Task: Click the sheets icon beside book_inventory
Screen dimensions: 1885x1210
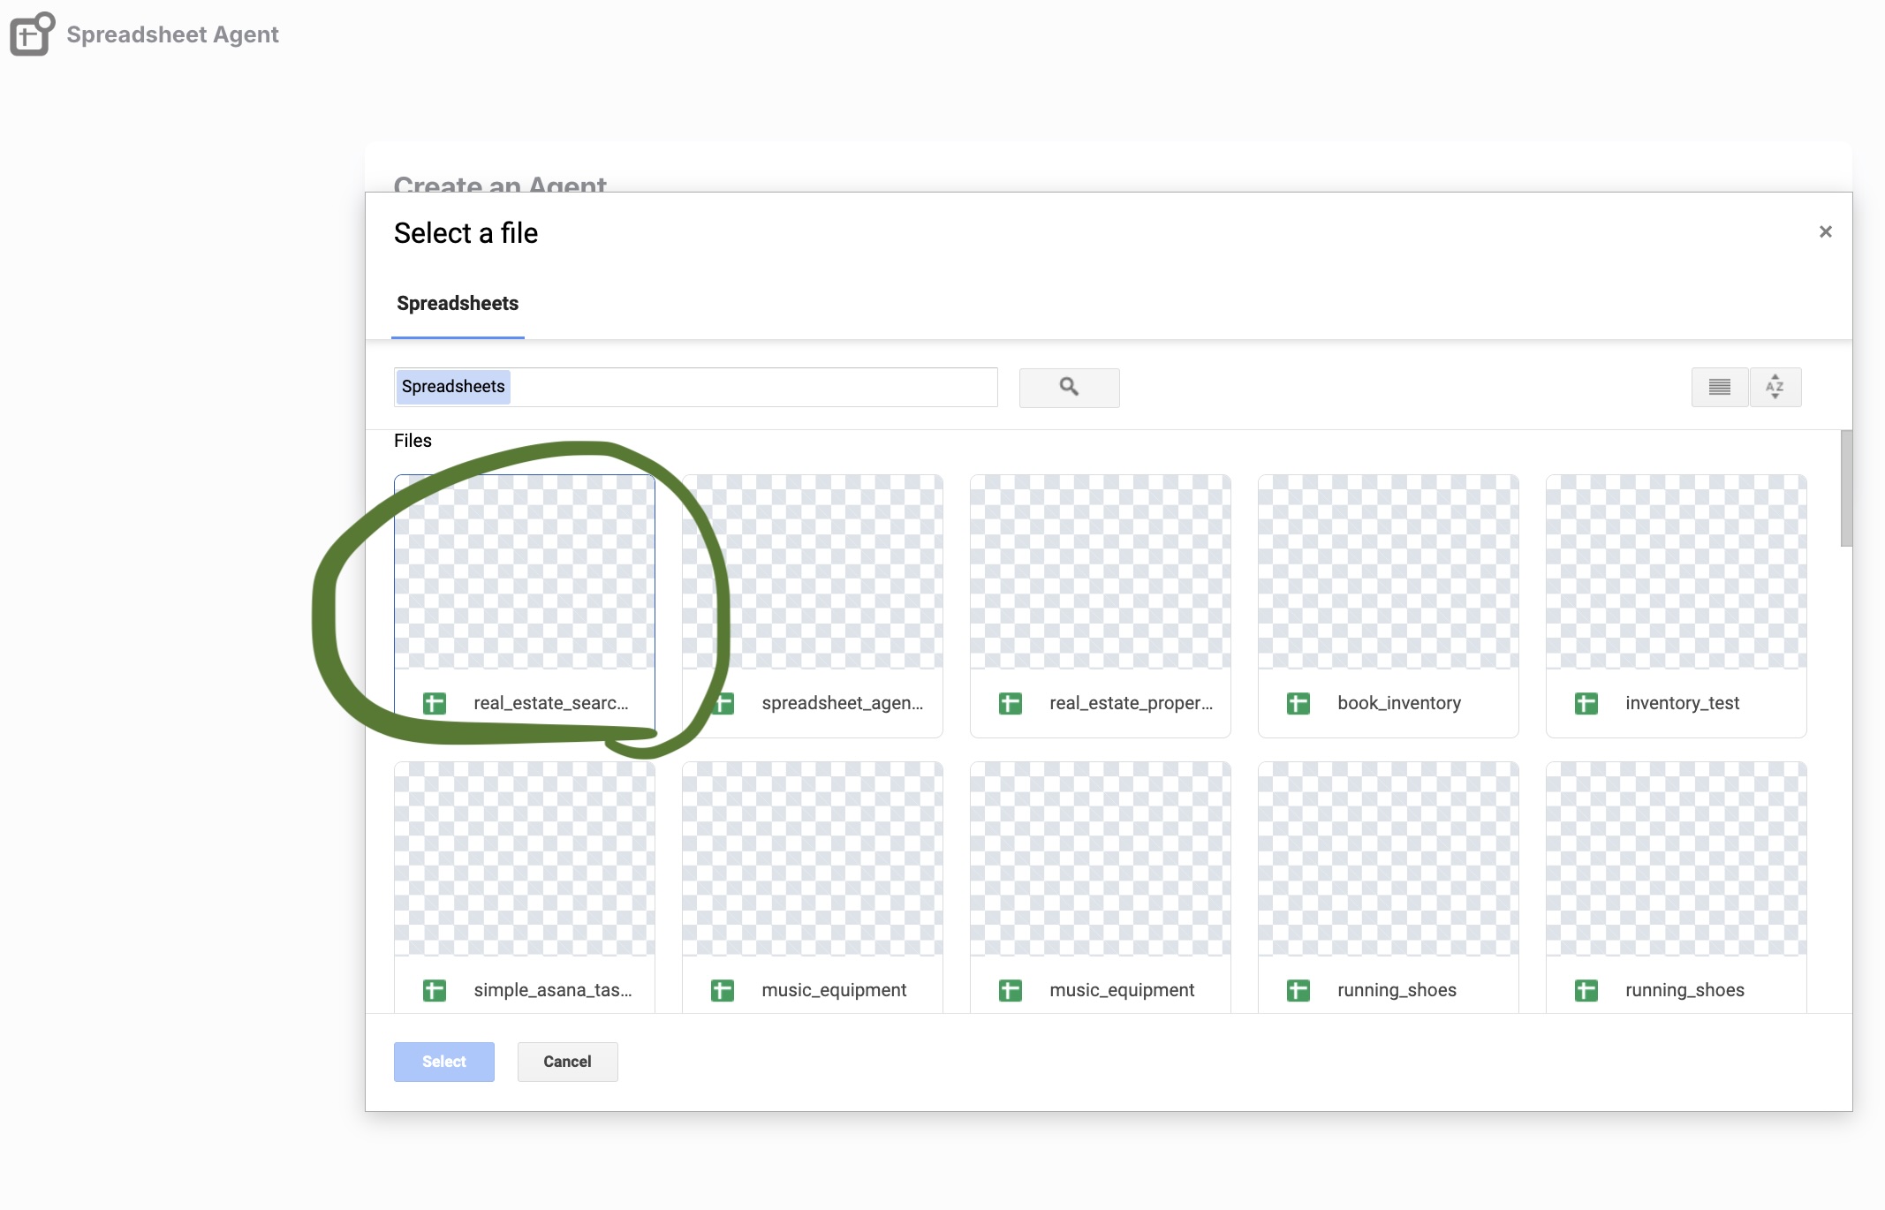Action: pos(1298,703)
